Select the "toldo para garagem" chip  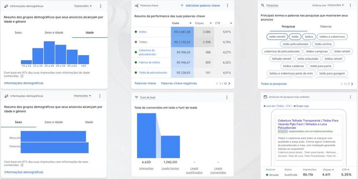click(332, 73)
